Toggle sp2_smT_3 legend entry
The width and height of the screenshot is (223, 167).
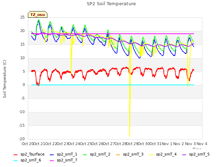130,154
